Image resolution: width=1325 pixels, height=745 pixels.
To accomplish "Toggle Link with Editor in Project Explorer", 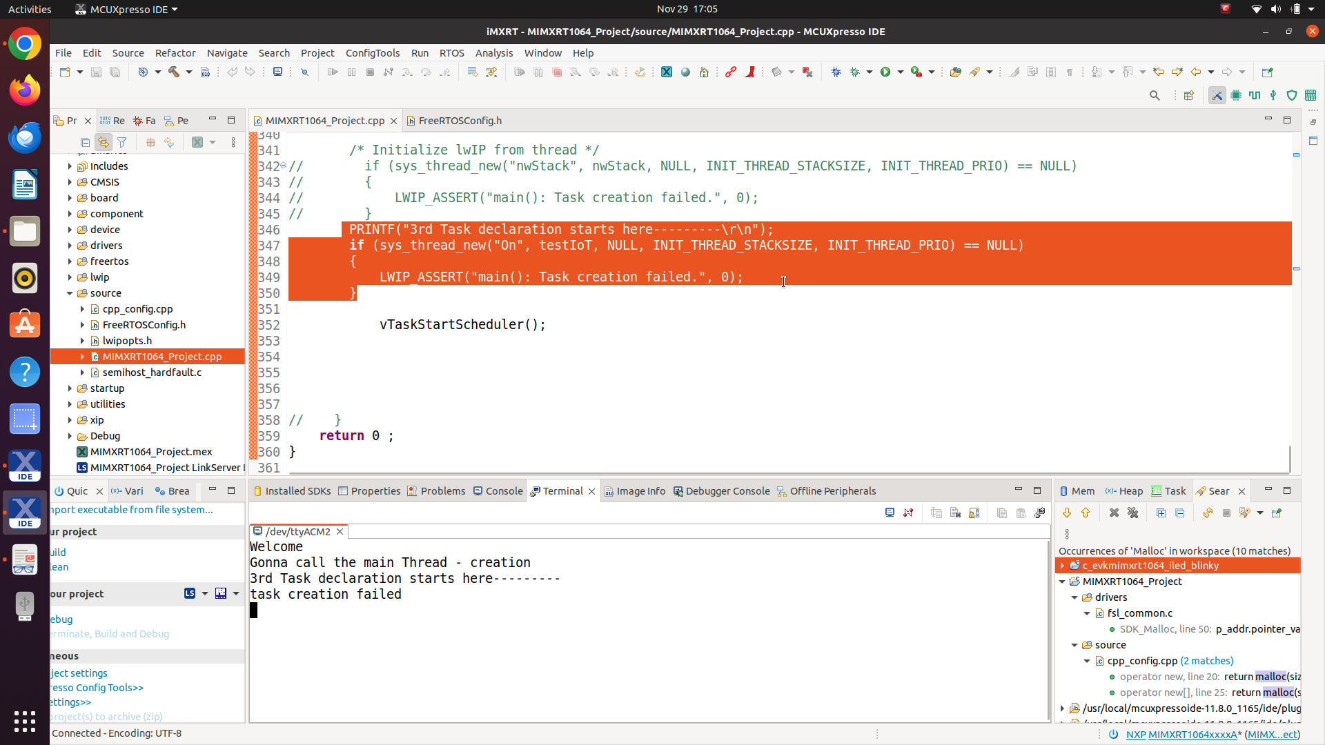I will (x=104, y=142).
